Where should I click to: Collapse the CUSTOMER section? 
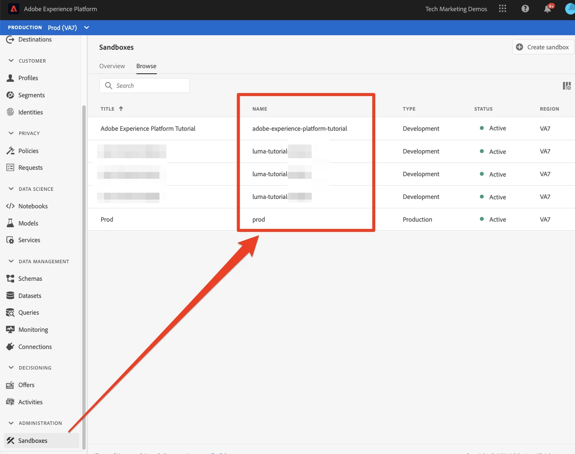click(x=11, y=60)
